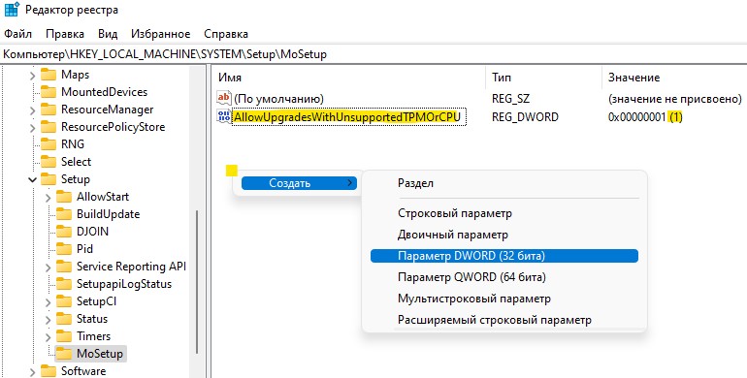Select the Software folder icon
The height and width of the screenshot is (378, 747).
49,371
